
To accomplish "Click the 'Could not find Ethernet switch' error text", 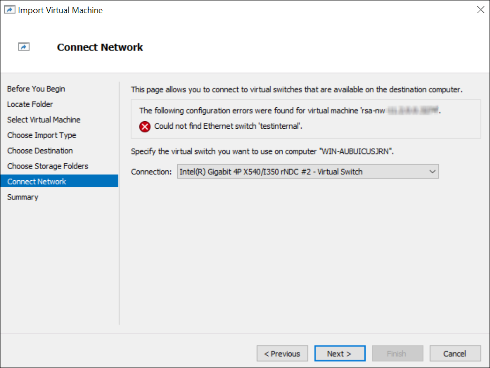I will (227, 126).
